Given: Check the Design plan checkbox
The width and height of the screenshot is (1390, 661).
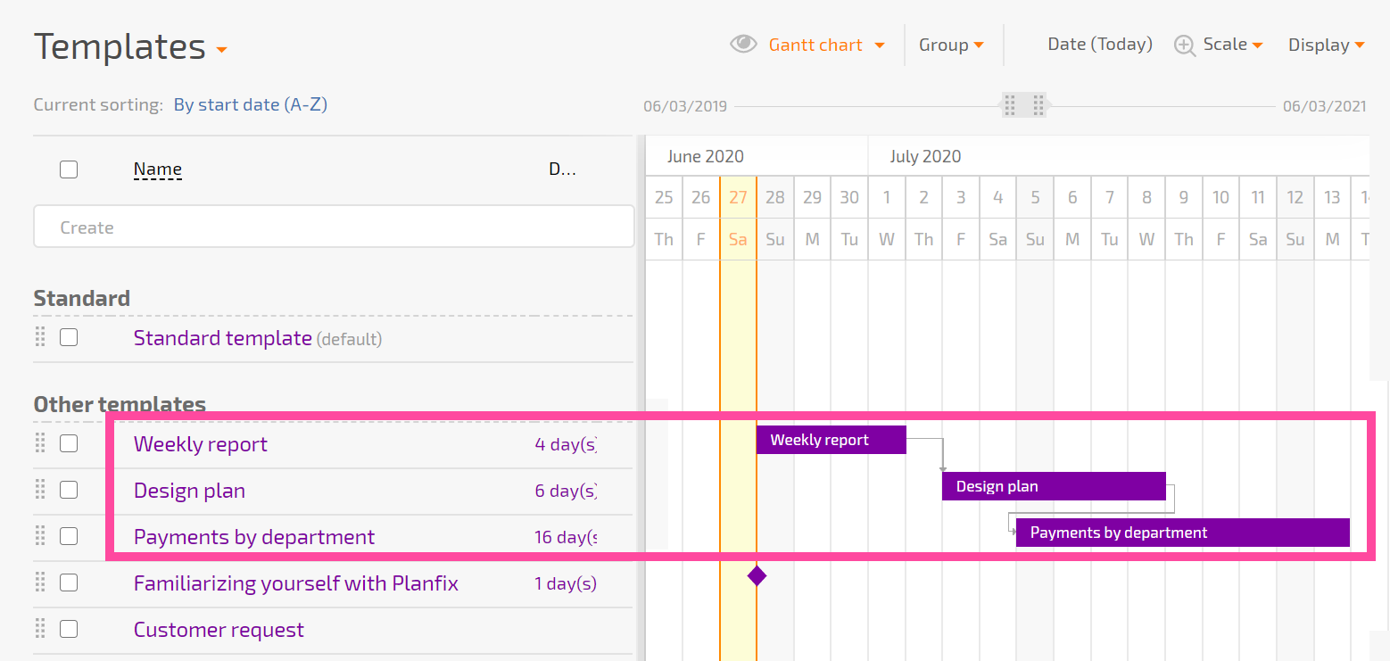Looking at the screenshot, I should 69,490.
